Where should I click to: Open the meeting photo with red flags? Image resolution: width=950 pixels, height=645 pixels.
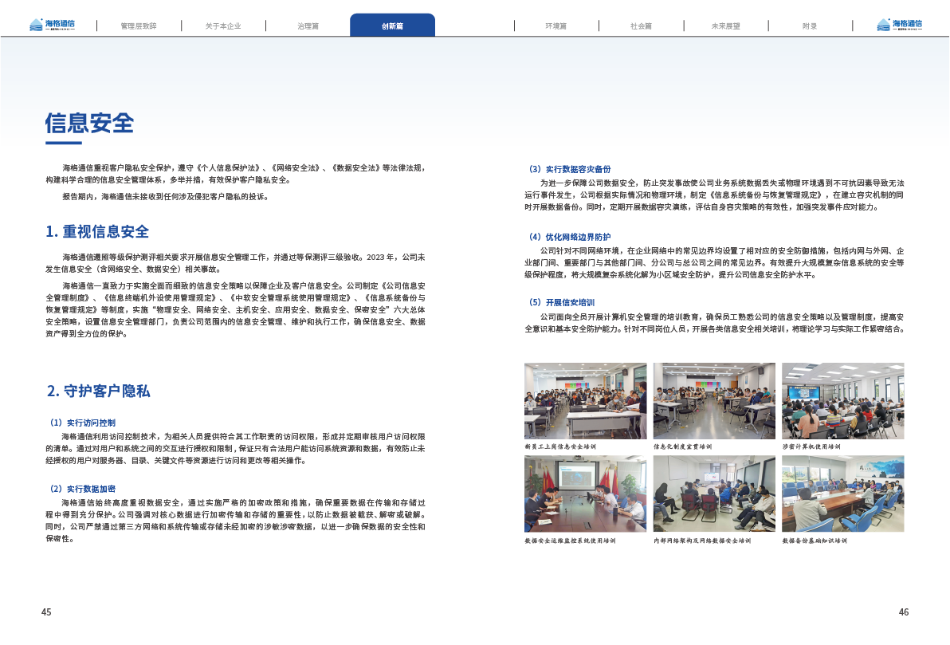click(585, 493)
